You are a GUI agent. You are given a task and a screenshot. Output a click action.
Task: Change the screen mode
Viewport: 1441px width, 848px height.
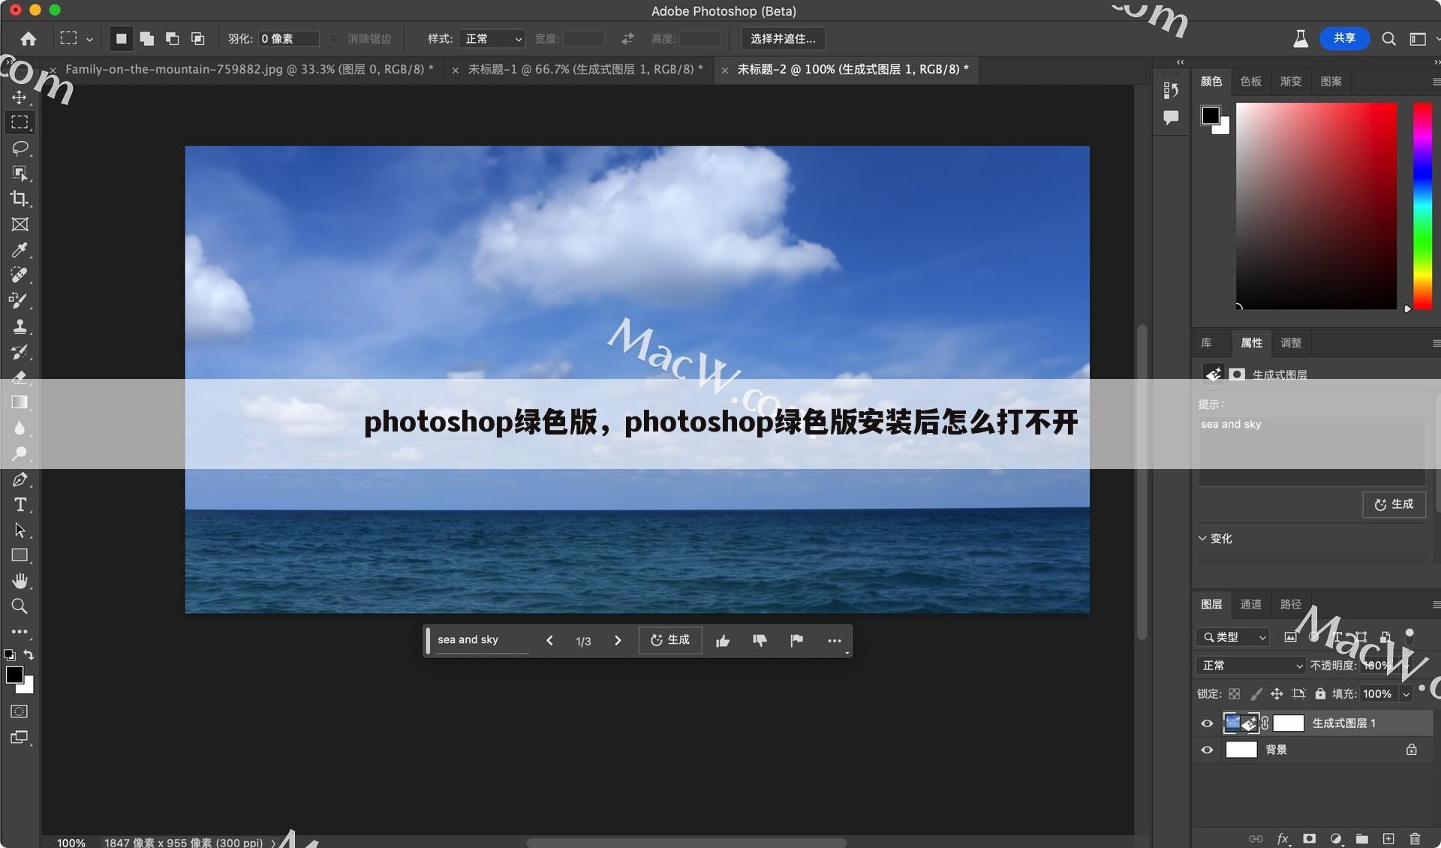(x=20, y=738)
